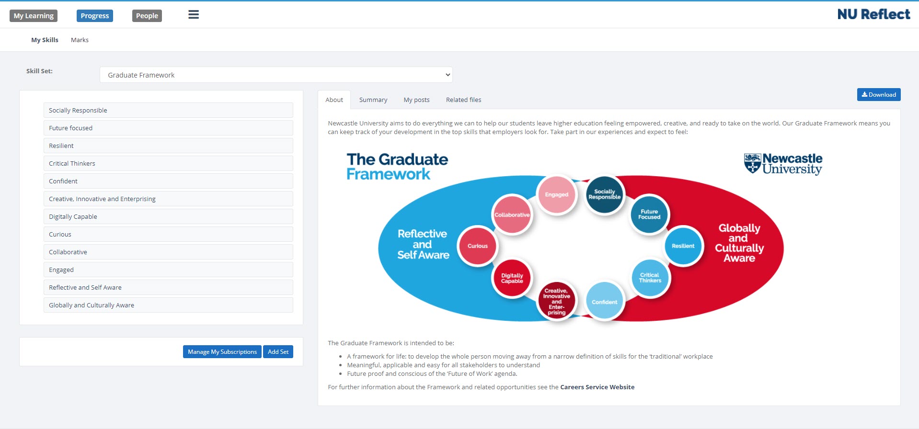Open the Careers Service Website link
The width and height of the screenshot is (919, 429).
(x=597, y=387)
